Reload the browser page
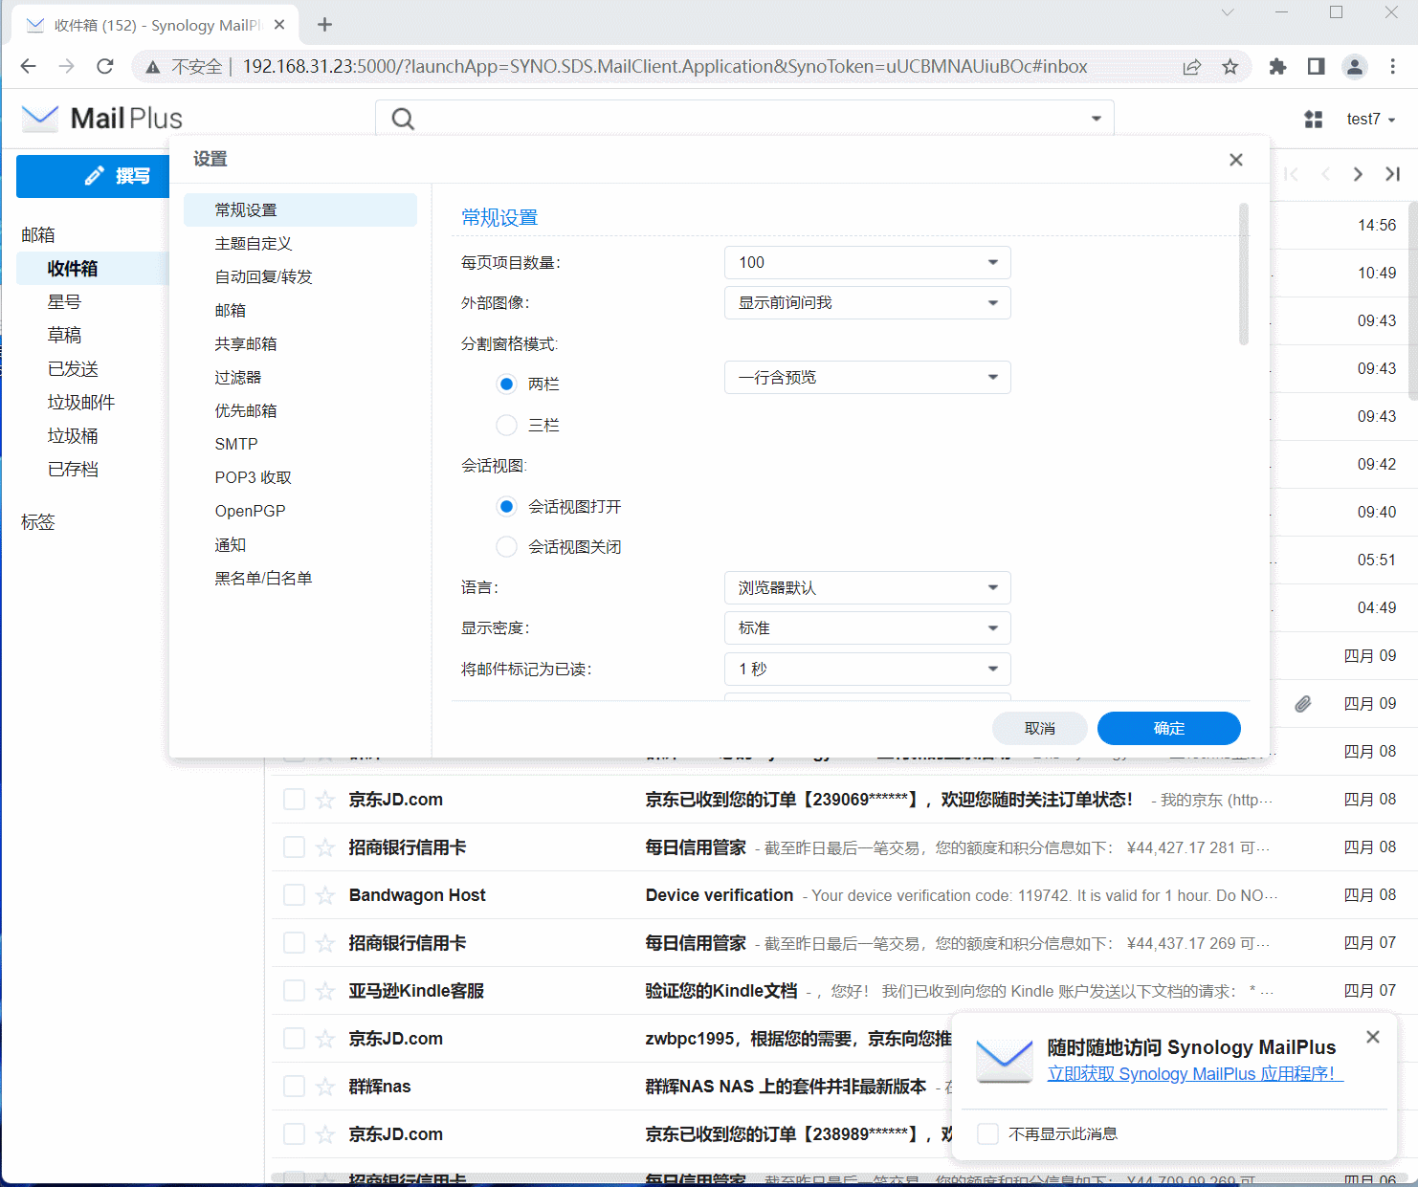 coord(105,66)
